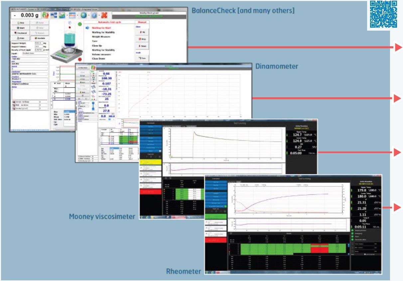Select the 'Glass Up' step
This screenshot has height=281, width=403.
pyautogui.click(x=98, y=45)
